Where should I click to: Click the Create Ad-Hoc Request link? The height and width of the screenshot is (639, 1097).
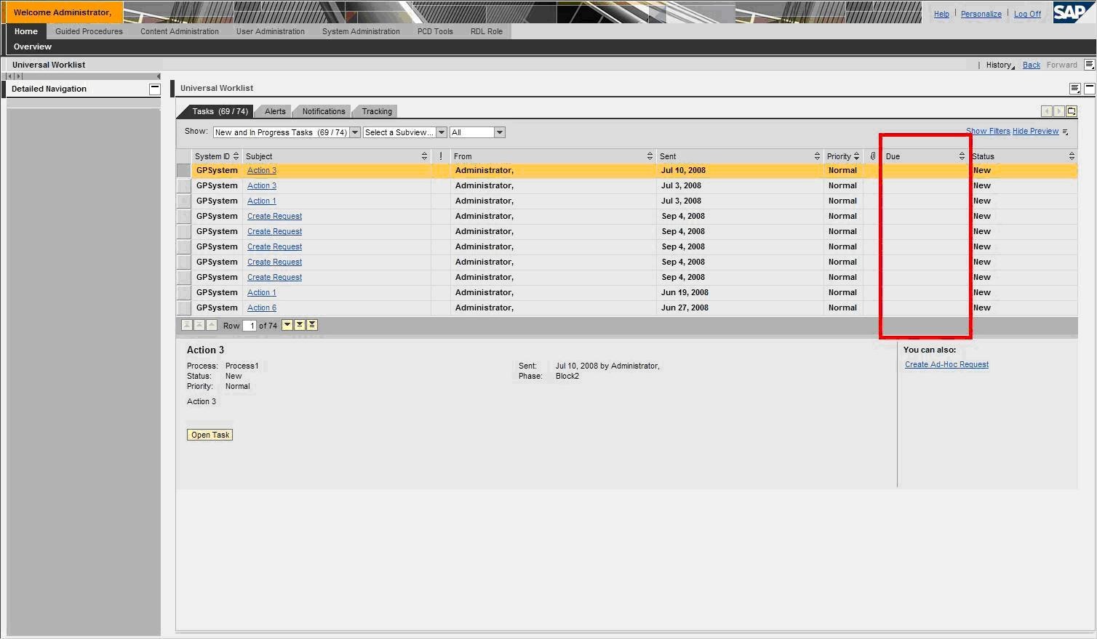(946, 364)
